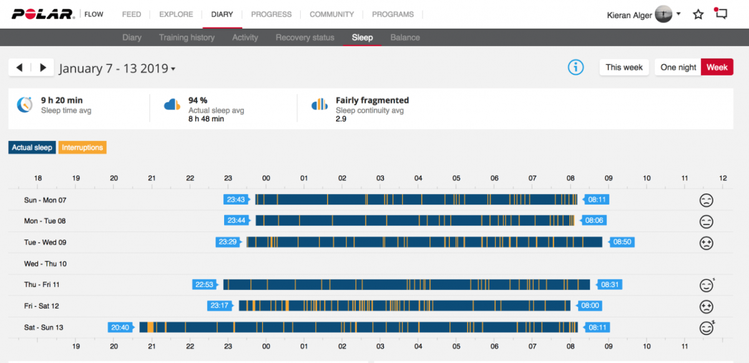Viewport: 749px width, 363px height.
Task: Click the sleep continuity bars icon
Action: pyautogui.click(x=320, y=104)
